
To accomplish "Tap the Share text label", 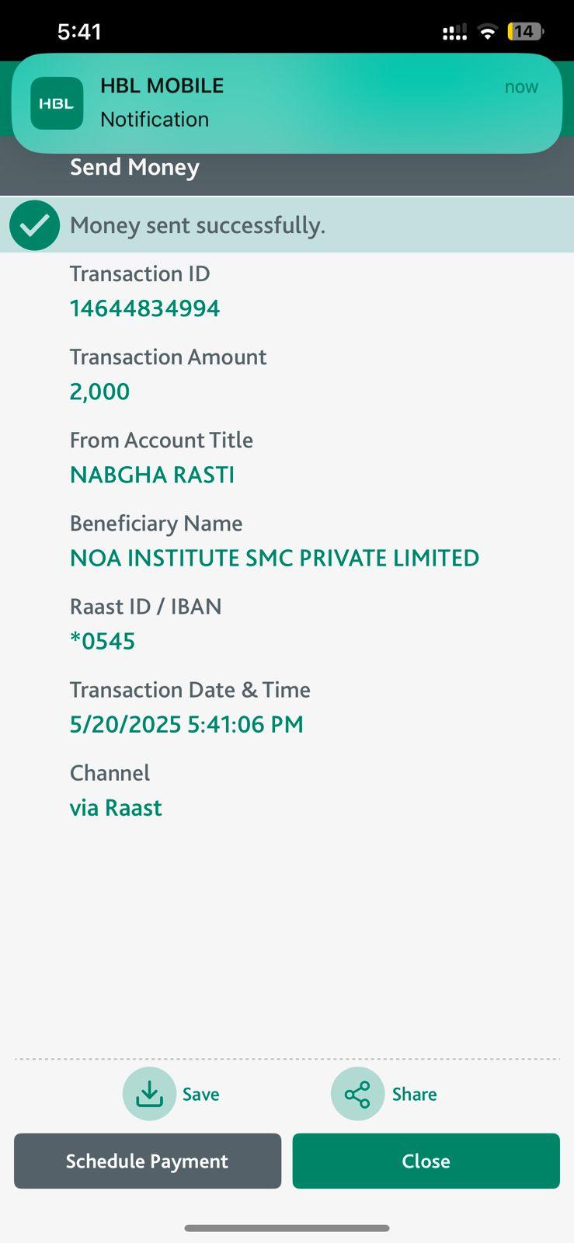I will [414, 1095].
